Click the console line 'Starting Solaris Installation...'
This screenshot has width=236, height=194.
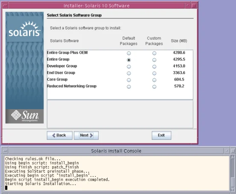pos(41,184)
